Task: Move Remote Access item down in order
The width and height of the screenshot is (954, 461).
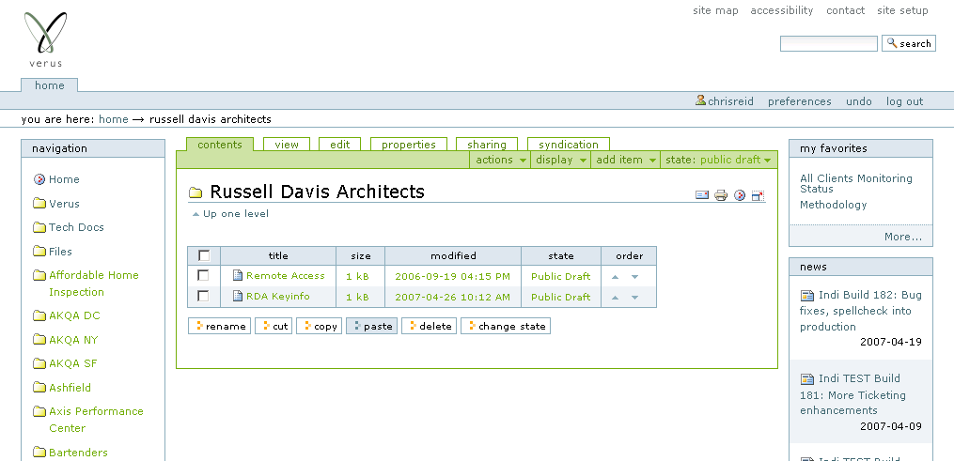Action: click(x=635, y=277)
